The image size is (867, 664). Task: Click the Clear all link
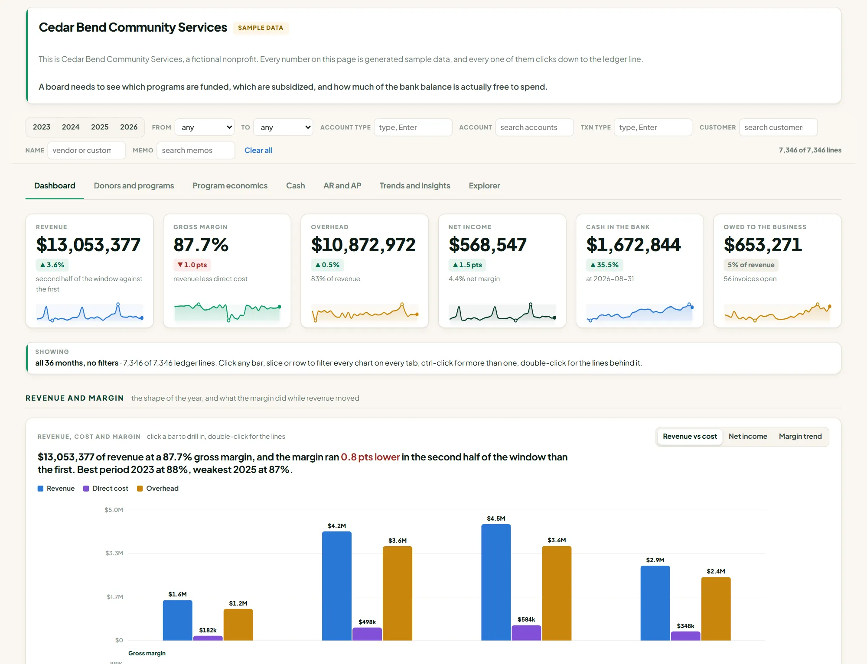(258, 150)
